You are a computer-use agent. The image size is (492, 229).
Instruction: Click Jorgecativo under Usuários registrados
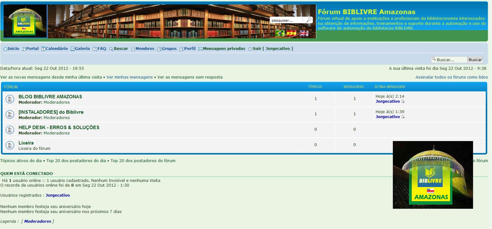point(58,195)
